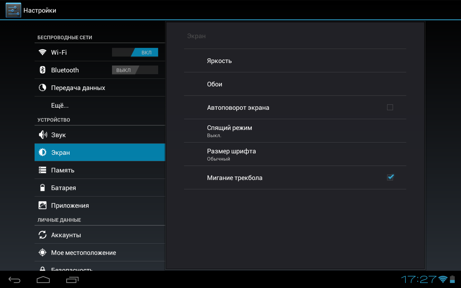Tap the УСТРОЙСТВО section header
Image resolution: width=461 pixels, height=288 pixels.
click(54, 120)
